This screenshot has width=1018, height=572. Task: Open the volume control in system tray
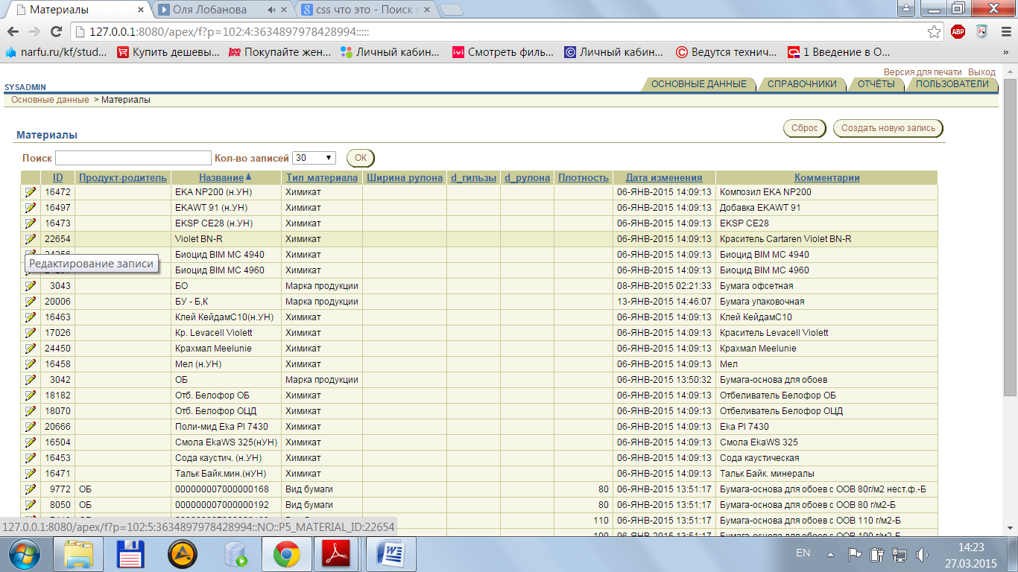click(x=923, y=554)
